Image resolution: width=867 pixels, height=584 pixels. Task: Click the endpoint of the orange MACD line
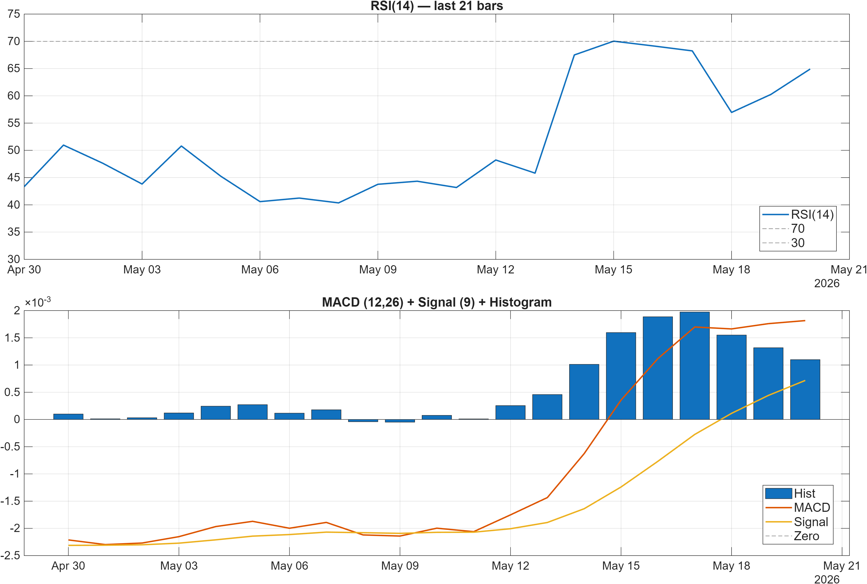pos(805,321)
